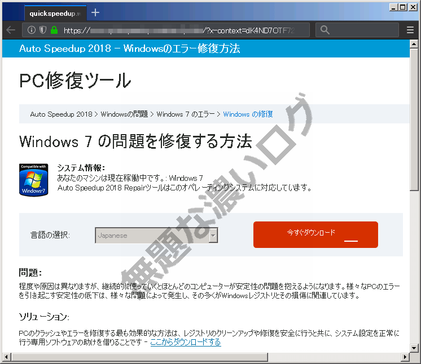This screenshot has height=364, width=421.
Task: Click the red 今すぐダウンロード button
Action: pos(315,234)
